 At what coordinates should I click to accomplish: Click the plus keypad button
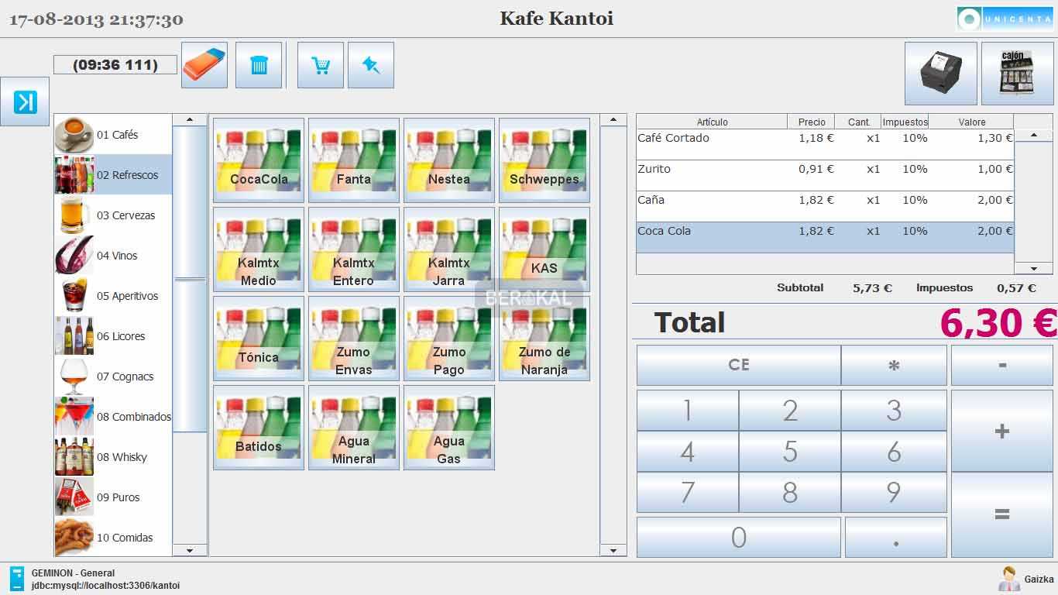1002,431
